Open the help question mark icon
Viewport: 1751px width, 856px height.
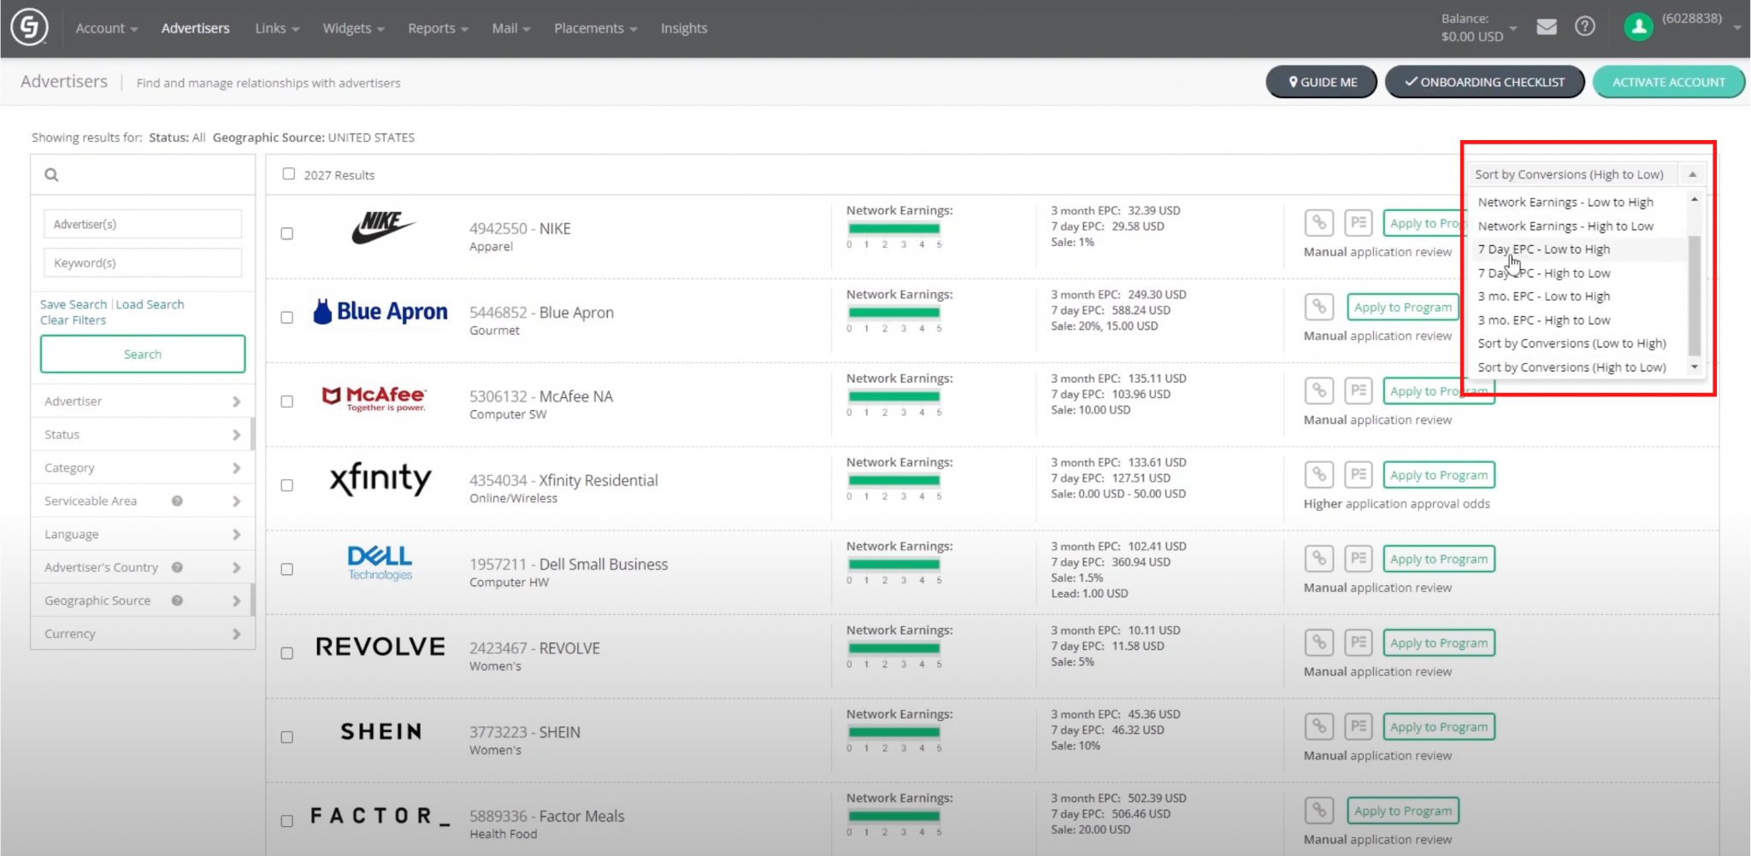(x=1584, y=26)
